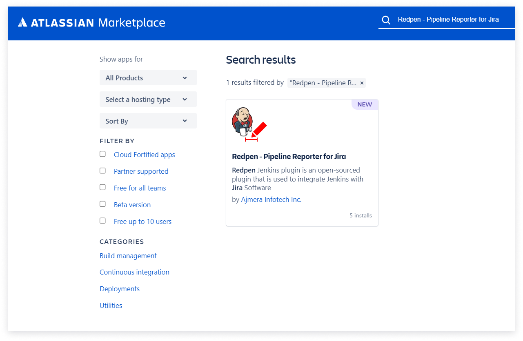Check the Cloud Fortified apps checkbox
The width and height of the screenshot is (523, 341).
(x=102, y=154)
